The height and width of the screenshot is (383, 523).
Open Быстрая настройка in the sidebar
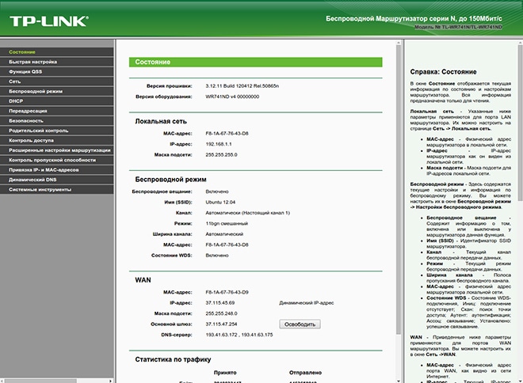click(32, 62)
